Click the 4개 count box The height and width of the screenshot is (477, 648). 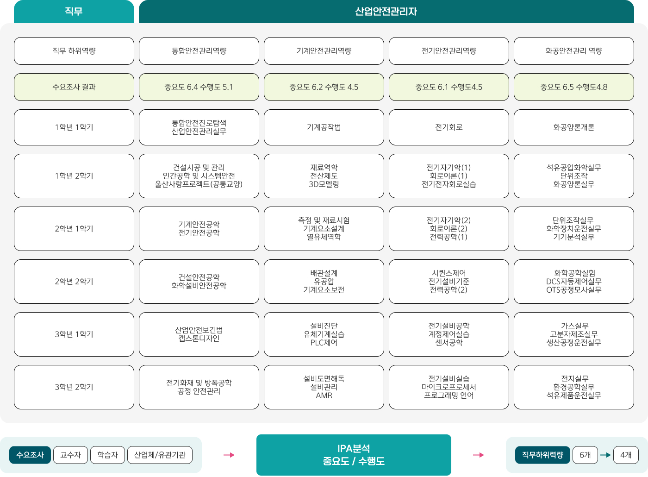point(626,455)
